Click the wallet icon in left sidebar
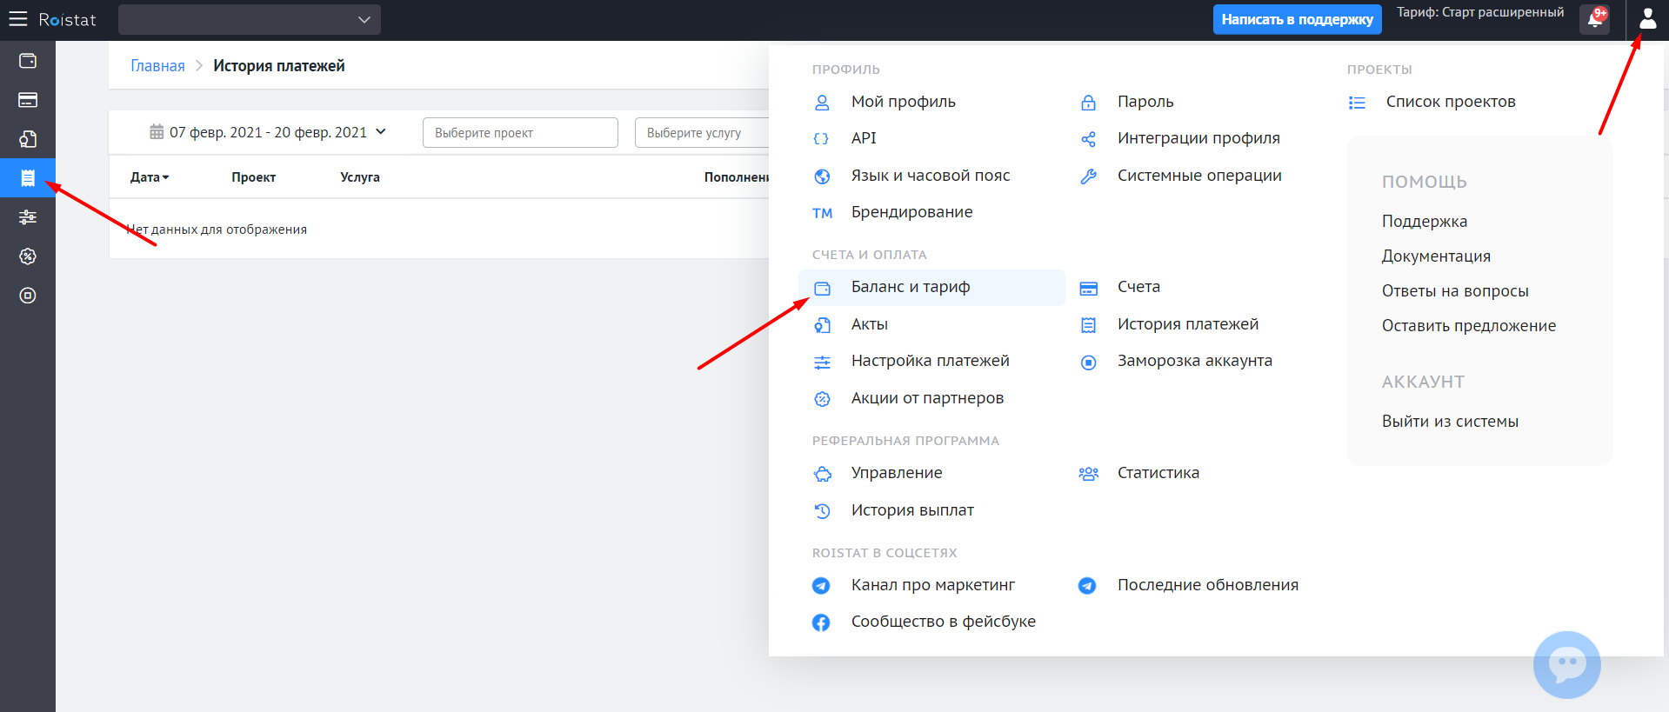The image size is (1669, 712). 28,61
